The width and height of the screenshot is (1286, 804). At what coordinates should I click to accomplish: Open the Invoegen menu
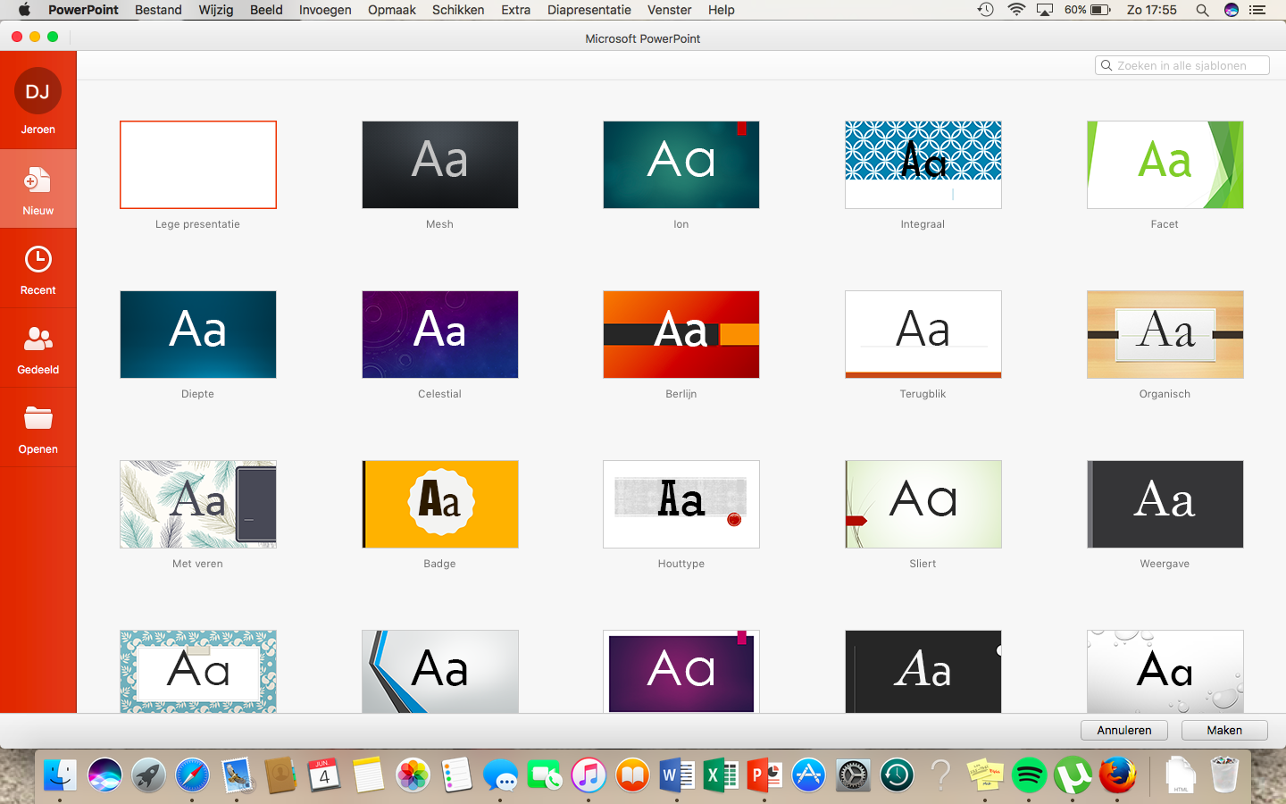point(325,10)
